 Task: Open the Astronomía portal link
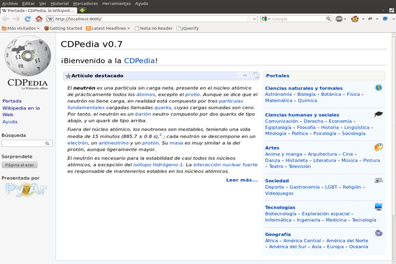point(278,94)
